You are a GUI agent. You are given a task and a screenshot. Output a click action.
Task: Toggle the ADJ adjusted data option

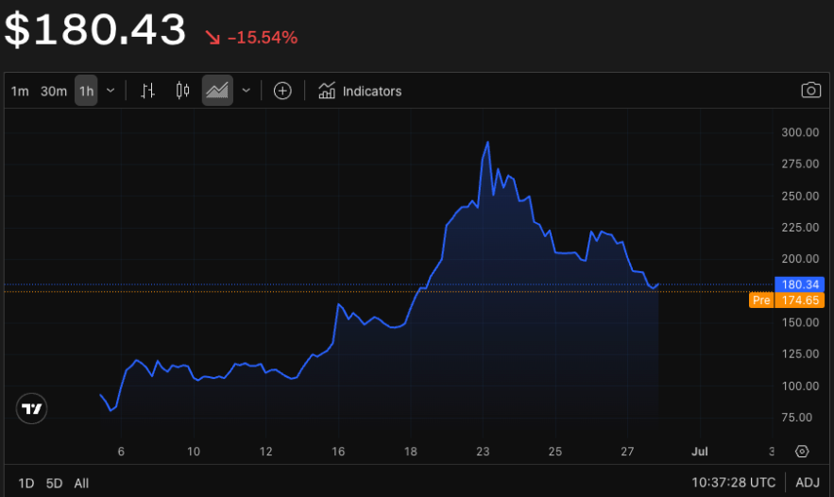(x=808, y=483)
